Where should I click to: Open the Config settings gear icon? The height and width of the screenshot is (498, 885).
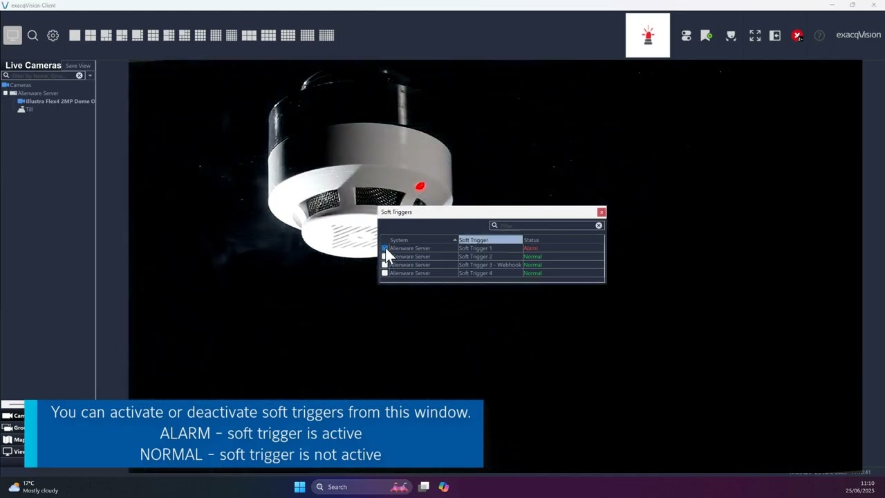point(53,35)
